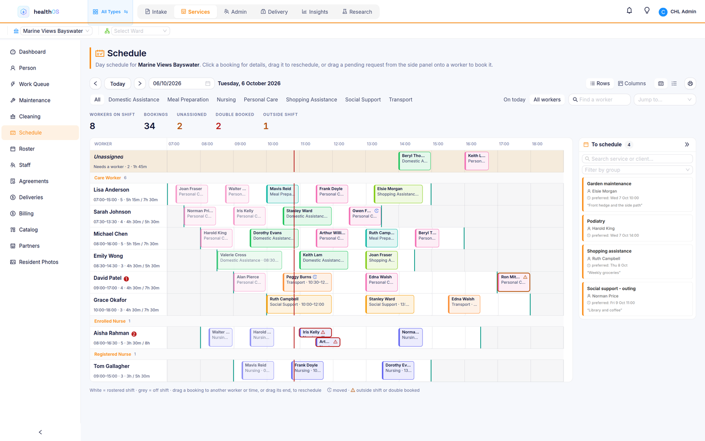Open Peggy Burns Transport booking
This screenshot has height=441, width=705.
pos(308,282)
